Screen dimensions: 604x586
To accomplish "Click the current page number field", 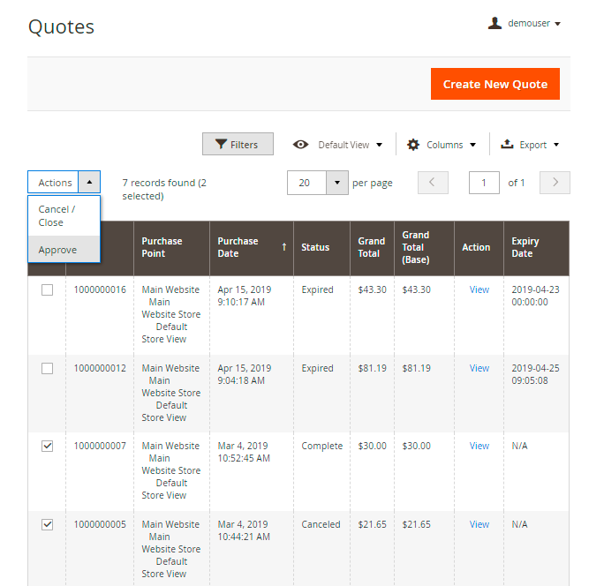I will click(484, 183).
